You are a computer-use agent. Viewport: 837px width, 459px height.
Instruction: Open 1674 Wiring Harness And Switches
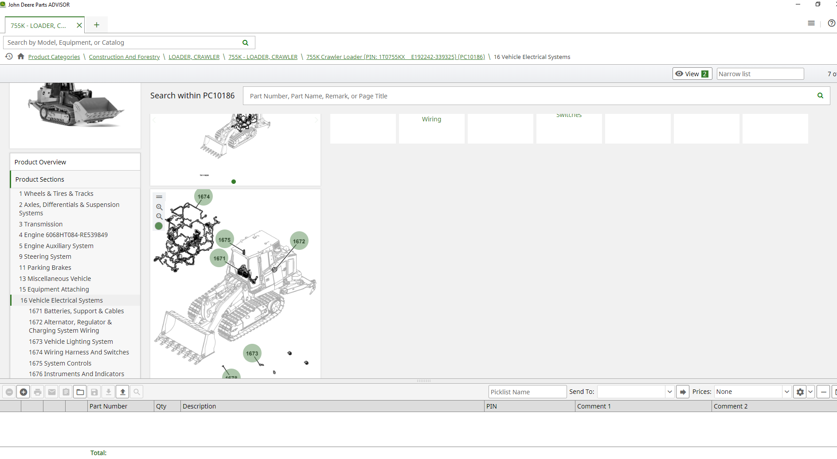tap(79, 352)
